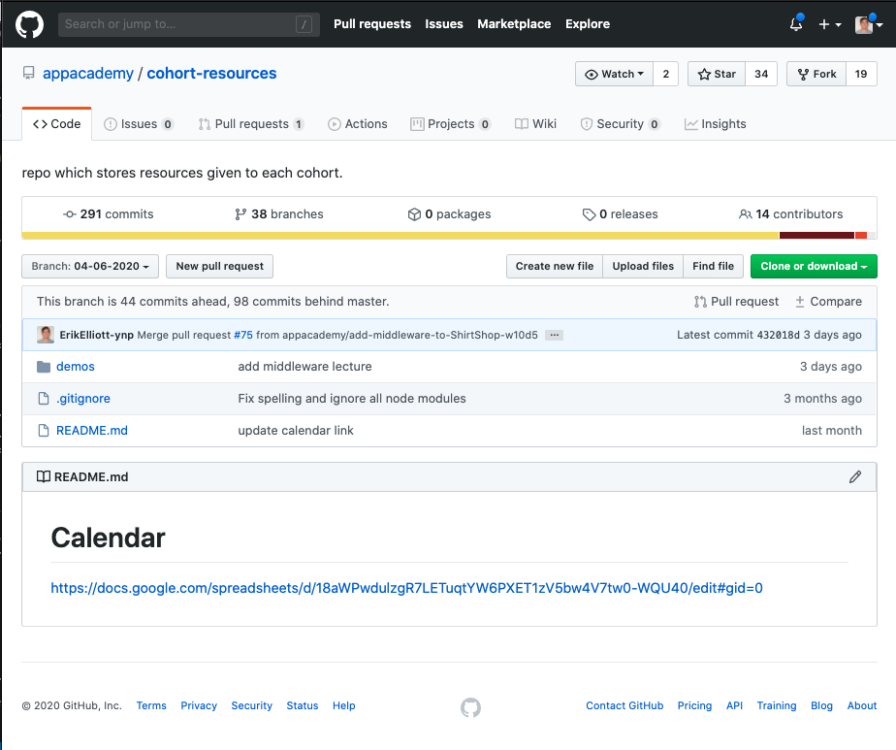
Task: Open the cohort-resources repo link
Action: (x=211, y=73)
